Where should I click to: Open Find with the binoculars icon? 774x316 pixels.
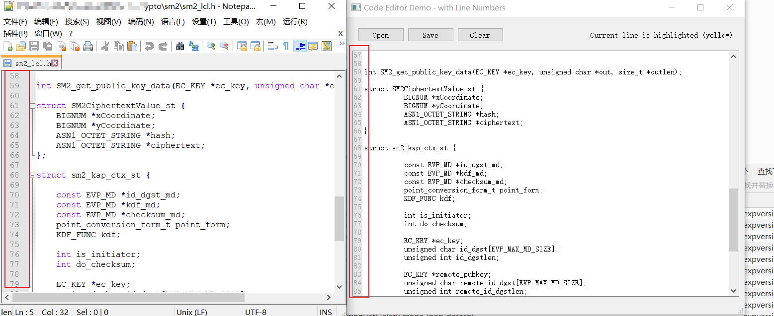click(x=180, y=46)
